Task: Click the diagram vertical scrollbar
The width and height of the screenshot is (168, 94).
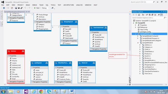Action: point(130,40)
